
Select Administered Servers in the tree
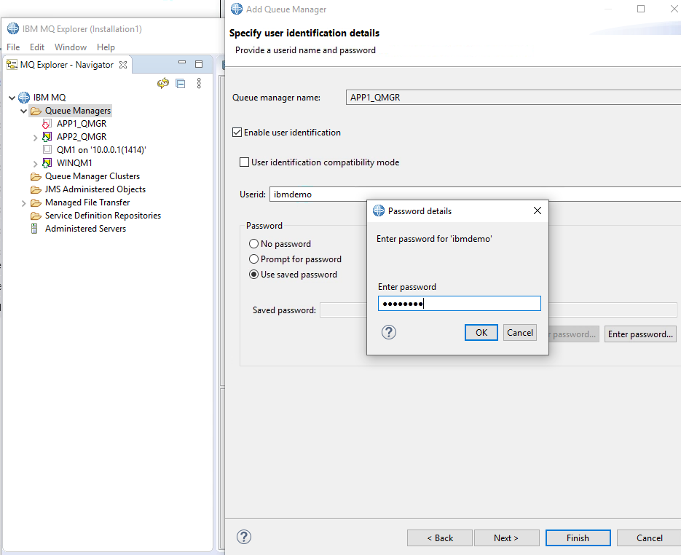tap(85, 229)
